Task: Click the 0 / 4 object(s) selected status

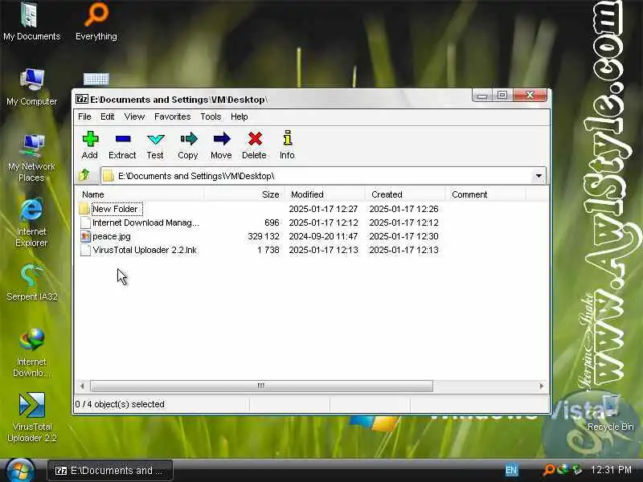Action: [120, 404]
